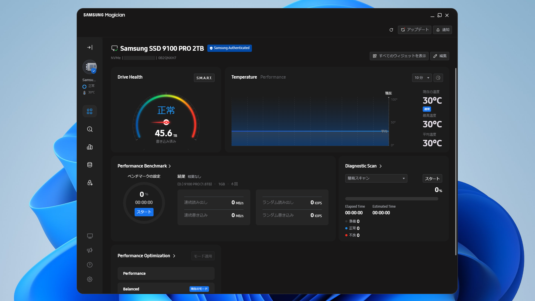Image resolution: width=535 pixels, height=301 pixels.
Task: Click the diagnostic scan progress bar
Action: point(392,199)
